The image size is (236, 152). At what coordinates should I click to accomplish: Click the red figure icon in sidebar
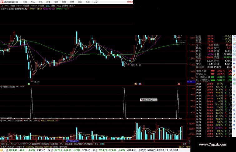tap(234, 67)
